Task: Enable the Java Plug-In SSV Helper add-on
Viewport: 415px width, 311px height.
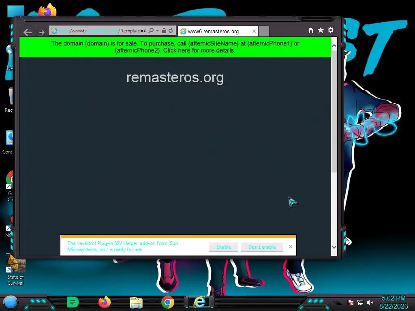Action: coord(223,247)
